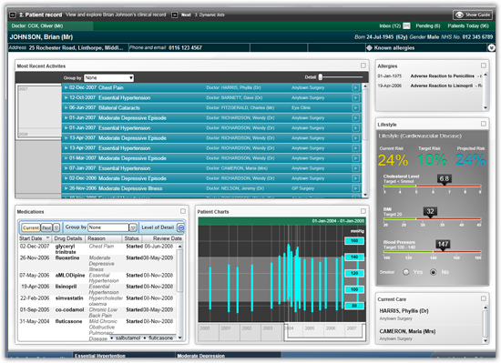Open details icon on 02-Dec-2006 Moderate Depressive Episode row
This screenshot has height=363, width=501.
pos(355,178)
